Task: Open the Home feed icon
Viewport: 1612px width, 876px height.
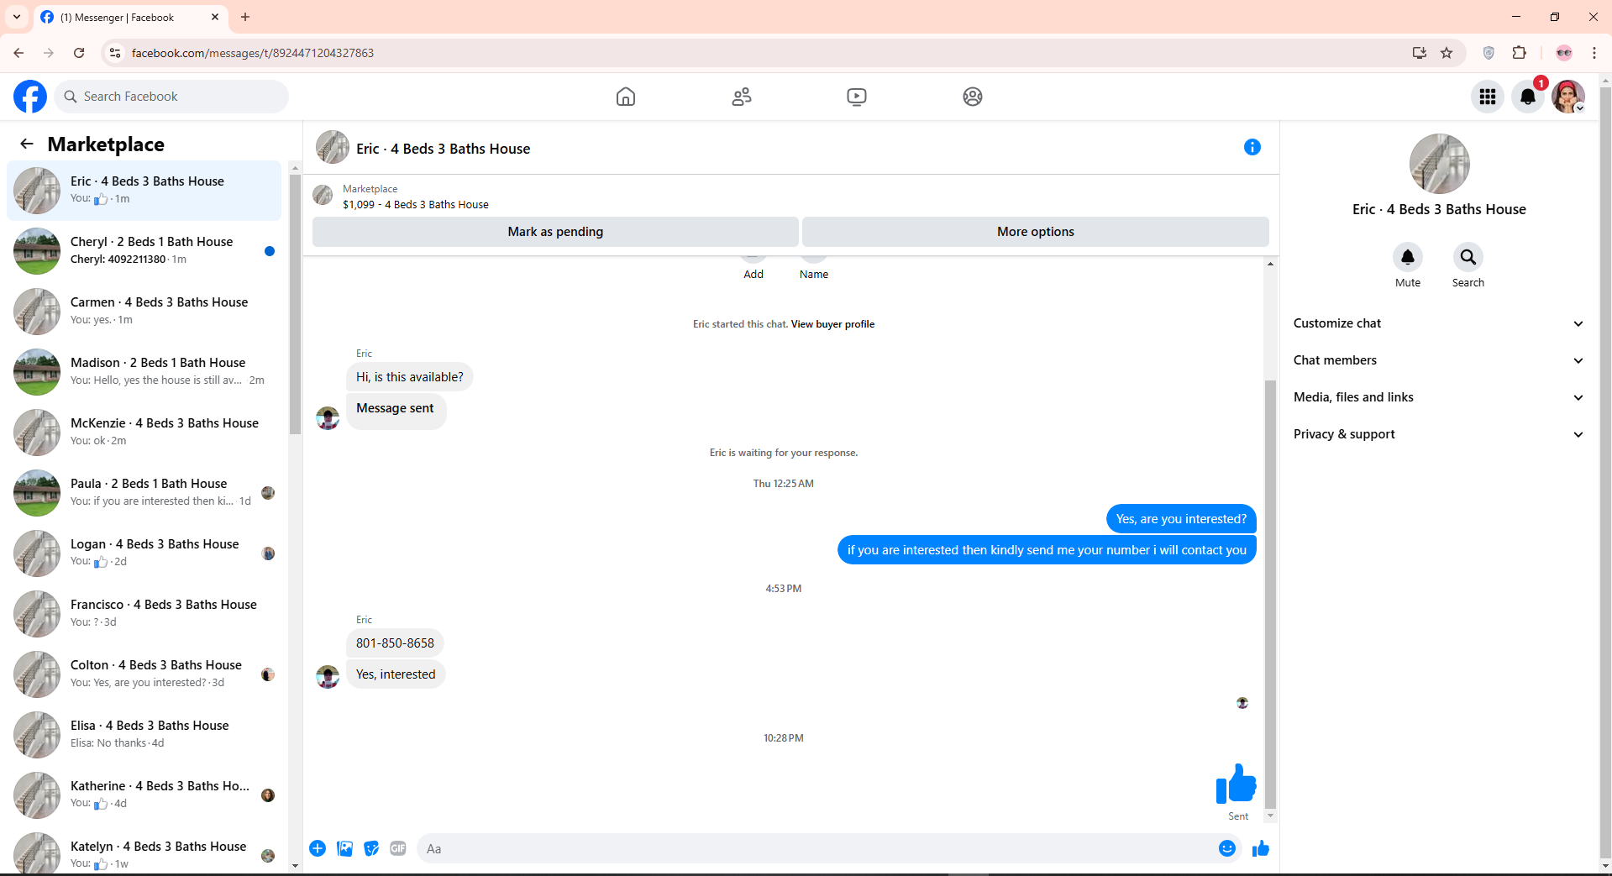Action: tap(626, 97)
